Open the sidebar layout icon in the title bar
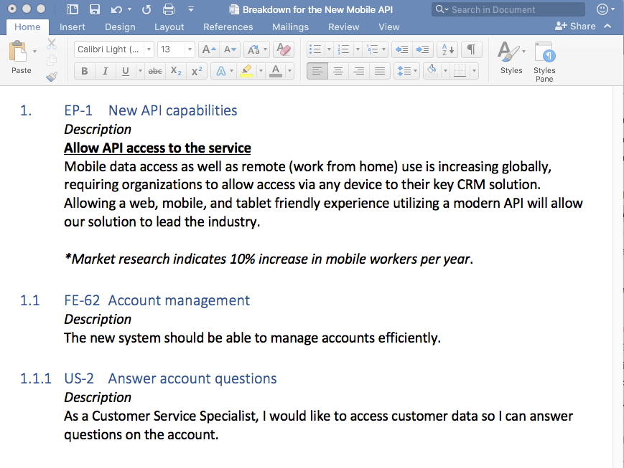The image size is (624, 468). coord(72,9)
